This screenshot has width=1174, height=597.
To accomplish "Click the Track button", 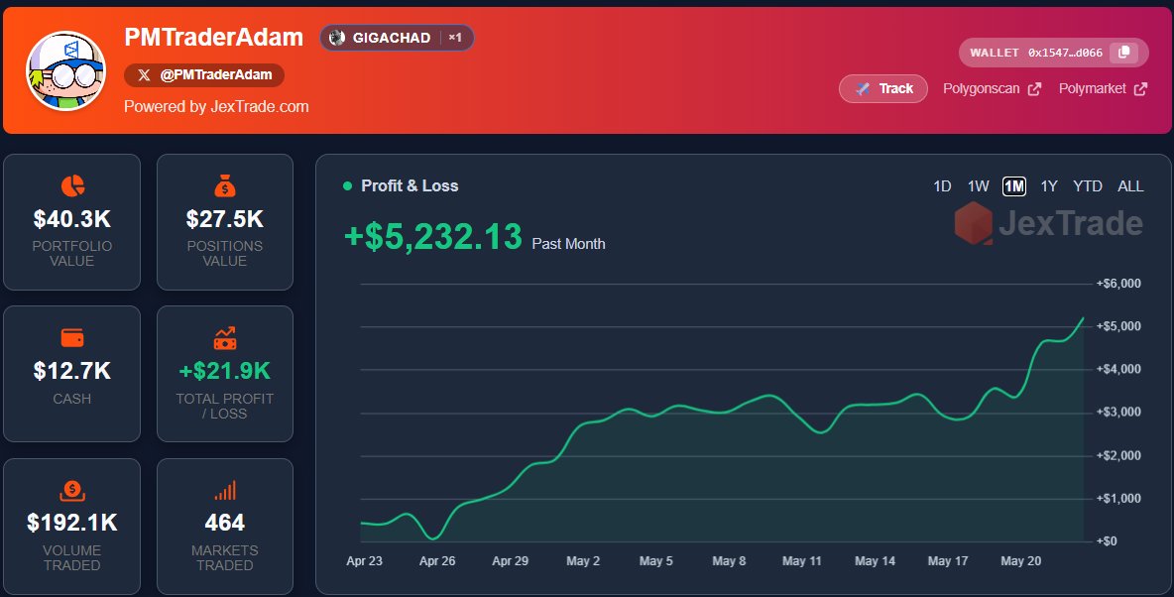I will click(883, 88).
